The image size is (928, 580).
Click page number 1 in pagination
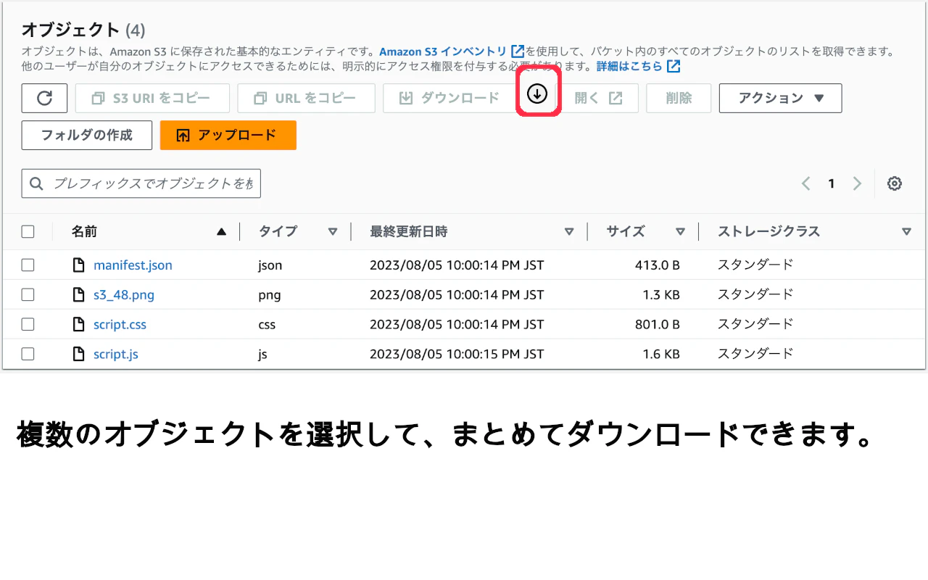[x=832, y=183]
